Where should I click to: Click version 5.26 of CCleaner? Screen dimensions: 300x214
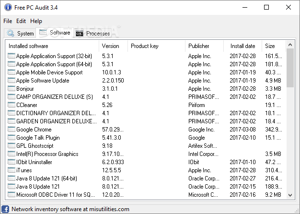click(x=107, y=105)
